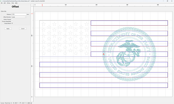Open the Offset Direction dropdown

click(x=19, y=17)
